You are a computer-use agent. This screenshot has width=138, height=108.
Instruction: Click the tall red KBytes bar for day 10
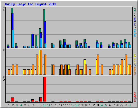45,89
